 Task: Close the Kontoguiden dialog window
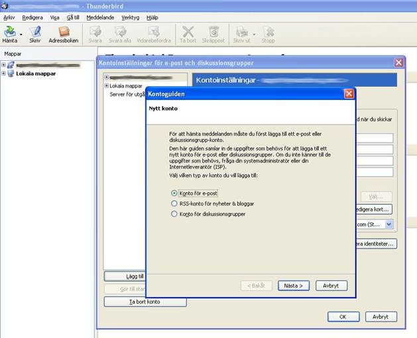(x=349, y=94)
